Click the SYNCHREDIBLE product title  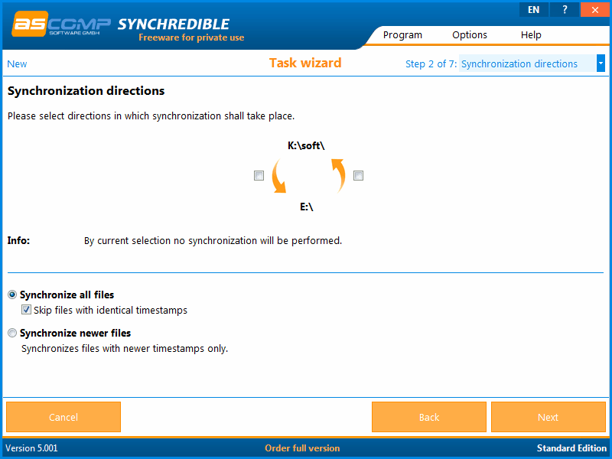(174, 24)
